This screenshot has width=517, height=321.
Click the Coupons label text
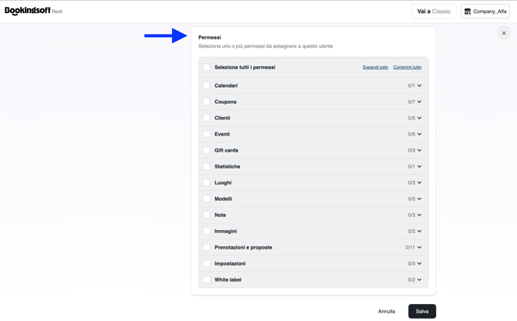(x=225, y=102)
